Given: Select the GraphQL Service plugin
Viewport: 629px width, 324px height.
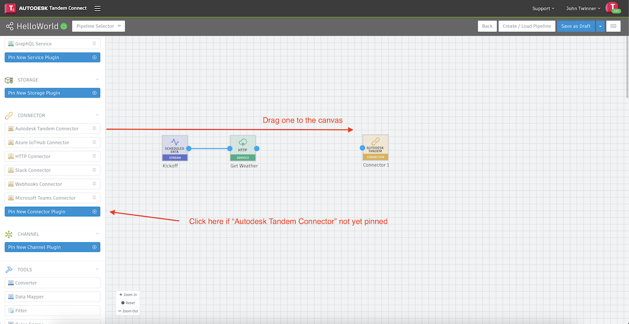Looking at the screenshot, I should [x=52, y=43].
